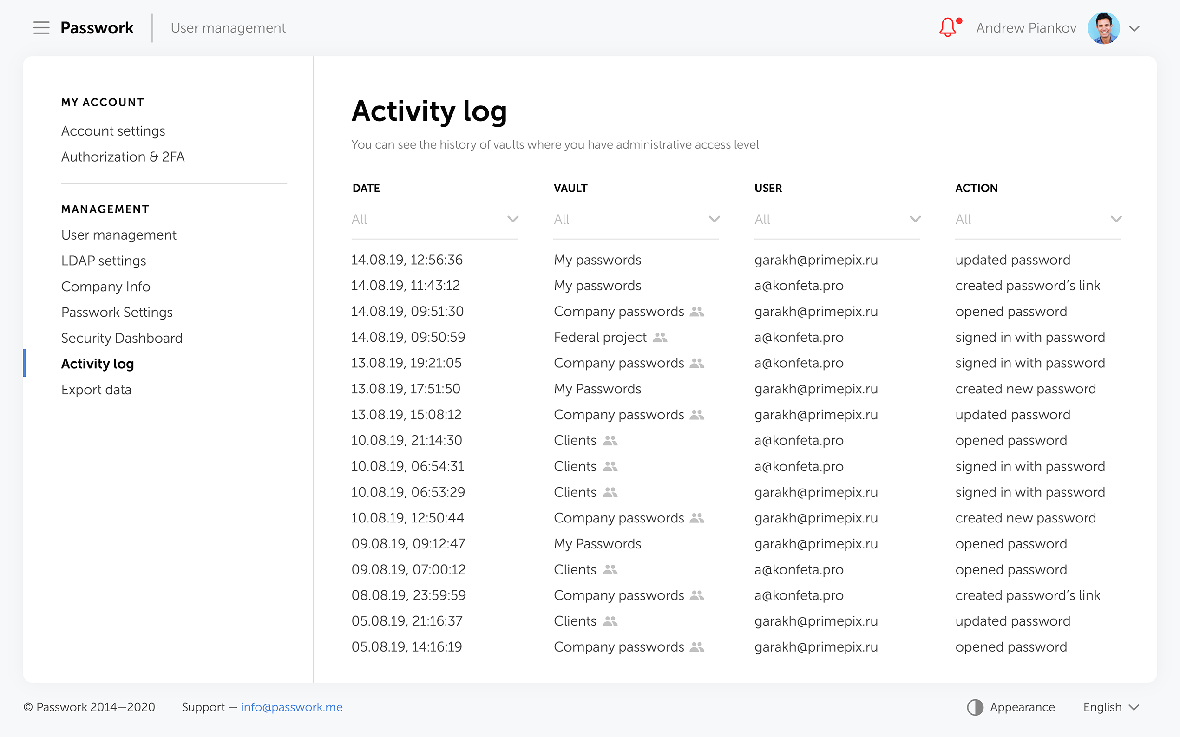Open the hamburger menu icon

(x=41, y=28)
